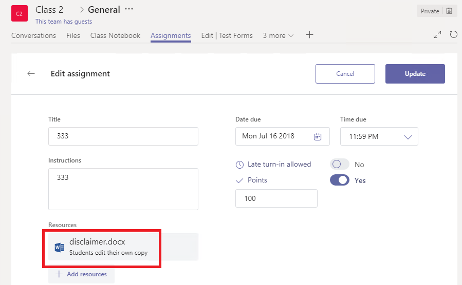
Task: Click the Instructions text area
Action: click(123, 189)
